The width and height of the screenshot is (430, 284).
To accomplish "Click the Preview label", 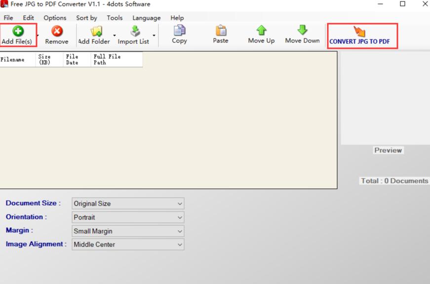I will point(388,150).
